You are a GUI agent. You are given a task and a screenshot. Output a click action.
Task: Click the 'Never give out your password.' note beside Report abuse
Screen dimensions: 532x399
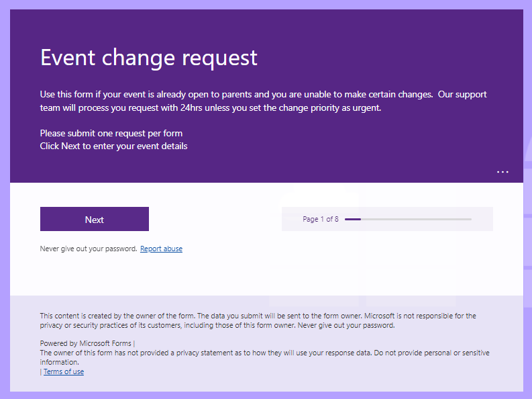pos(89,249)
